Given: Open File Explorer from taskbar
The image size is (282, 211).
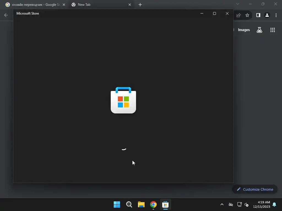Looking at the screenshot, I should 141,204.
